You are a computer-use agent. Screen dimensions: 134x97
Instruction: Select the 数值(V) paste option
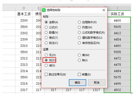51,33
